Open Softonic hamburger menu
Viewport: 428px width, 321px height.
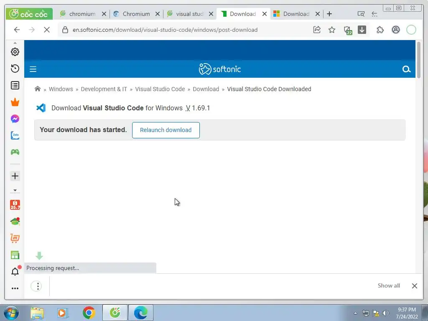33,69
